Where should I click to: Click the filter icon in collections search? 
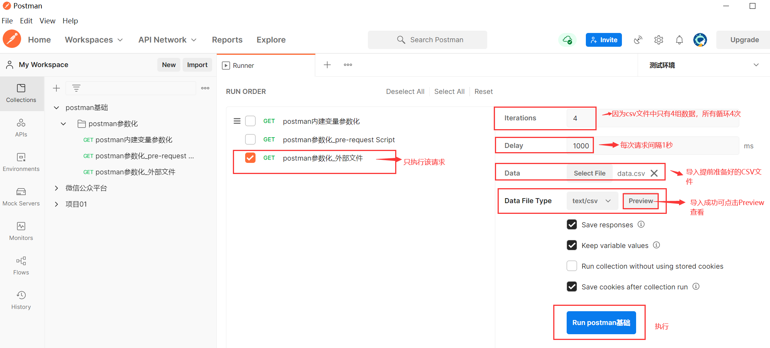coord(76,88)
